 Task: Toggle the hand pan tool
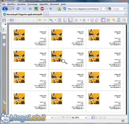(x=103, y=20)
